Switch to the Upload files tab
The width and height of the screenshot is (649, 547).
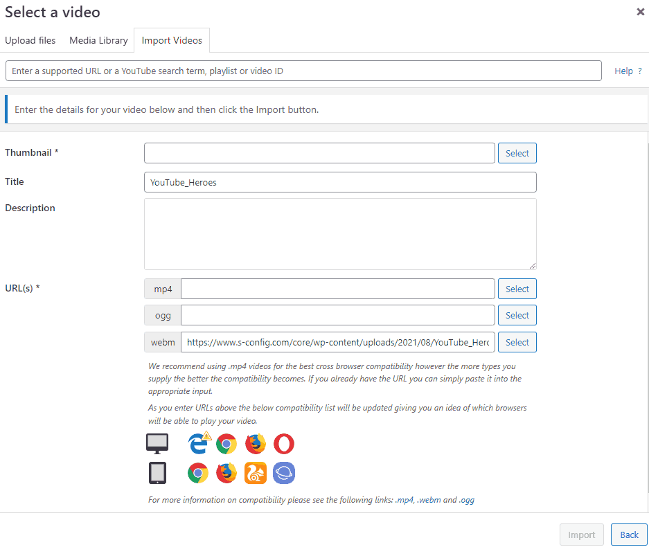click(30, 41)
